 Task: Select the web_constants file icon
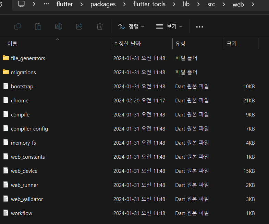pos(6,156)
